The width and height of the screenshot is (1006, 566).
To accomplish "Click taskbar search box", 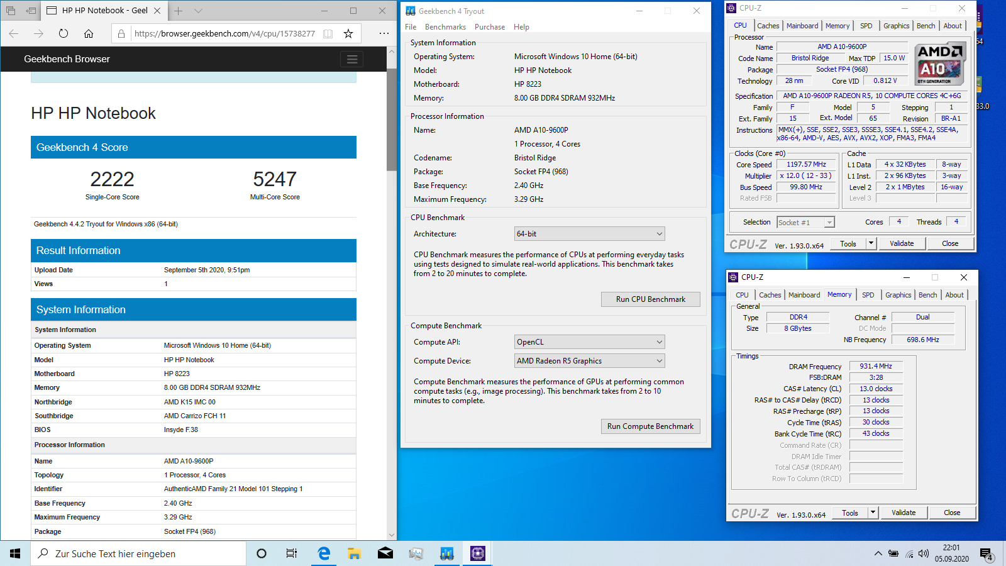I will [x=138, y=553].
